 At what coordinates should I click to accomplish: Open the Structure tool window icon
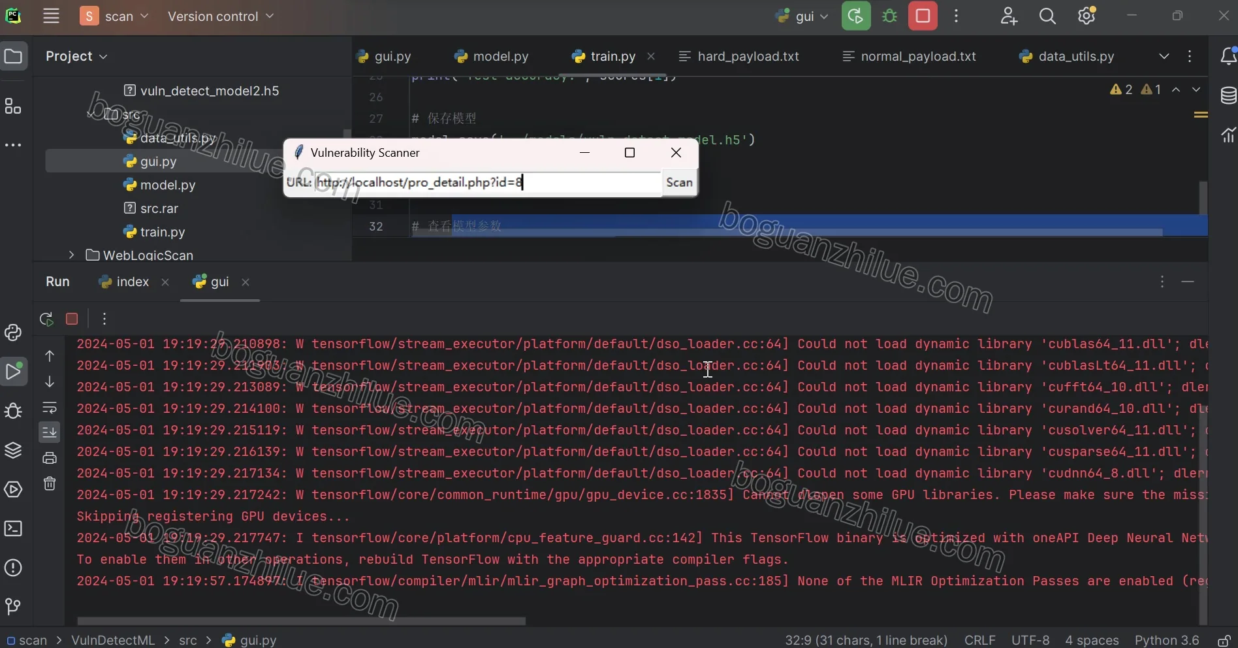13,106
